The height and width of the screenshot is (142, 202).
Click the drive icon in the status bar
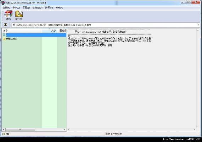click(x=4, y=134)
